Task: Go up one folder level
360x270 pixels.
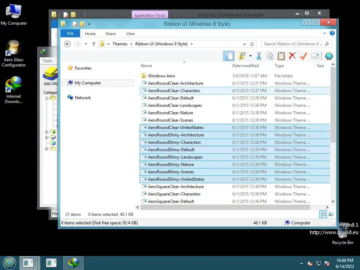Action: click(x=94, y=44)
